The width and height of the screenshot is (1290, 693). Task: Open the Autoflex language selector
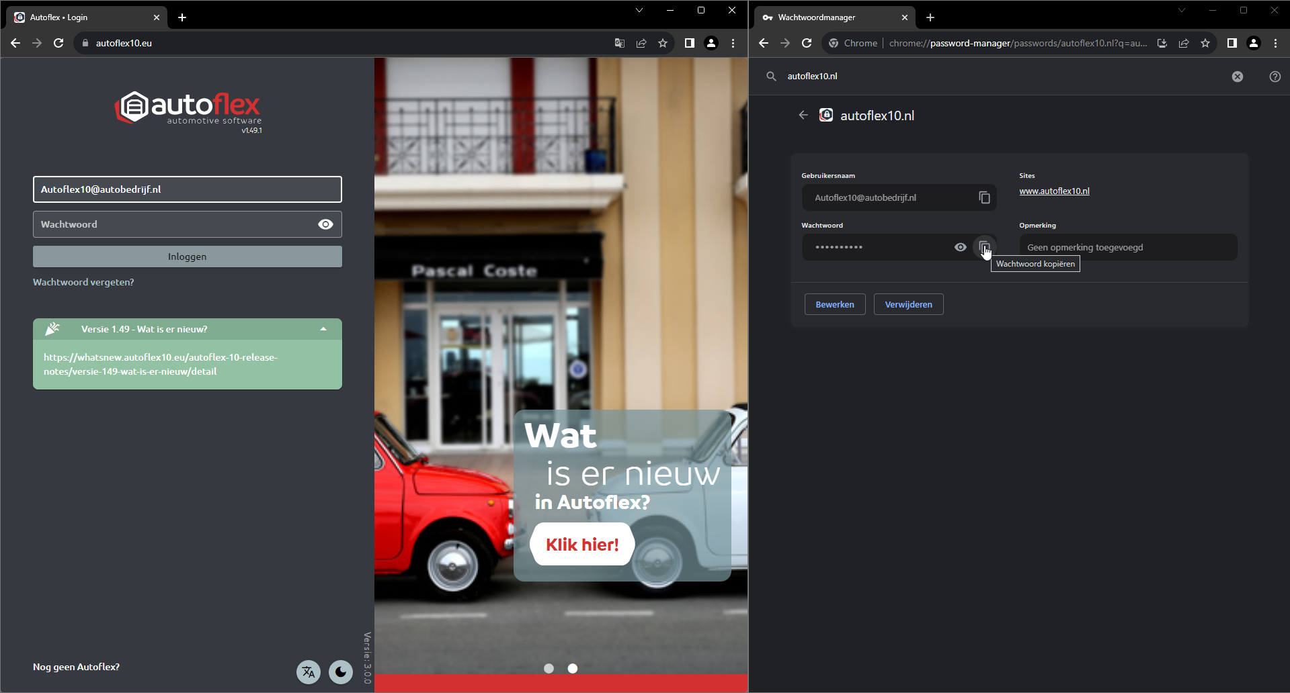(309, 672)
